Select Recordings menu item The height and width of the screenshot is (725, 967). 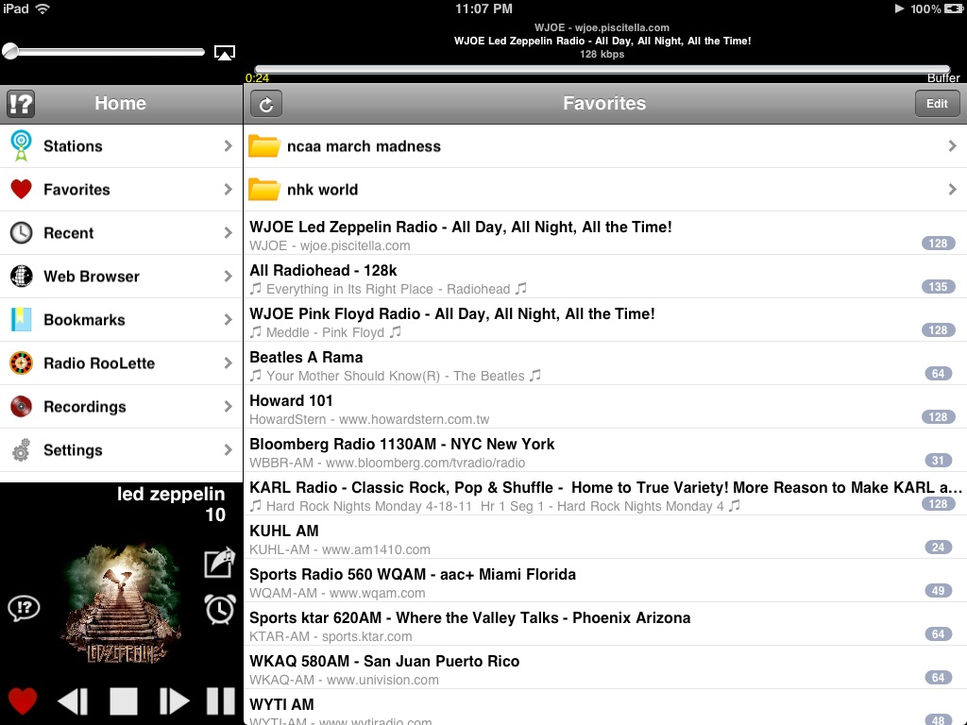point(122,406)
